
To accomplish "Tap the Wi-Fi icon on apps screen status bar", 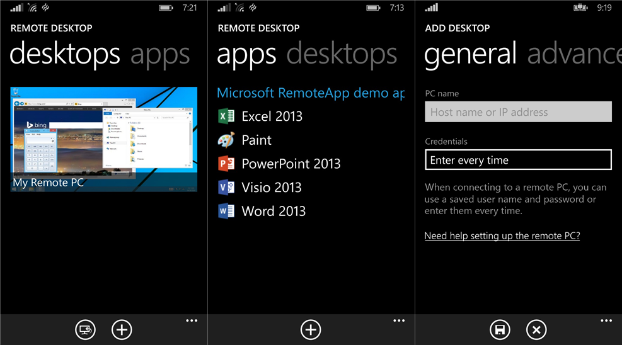I will (239, 8).
